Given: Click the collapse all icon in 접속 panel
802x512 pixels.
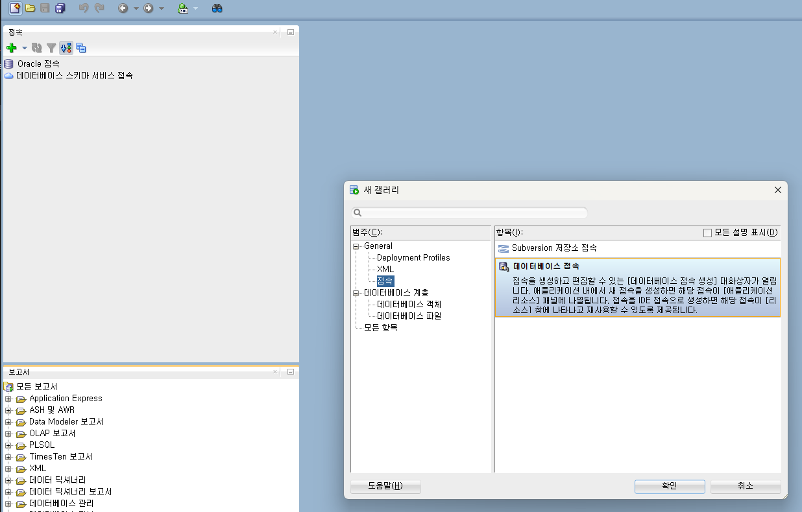Looking at the screenshot, I should 81,48.
